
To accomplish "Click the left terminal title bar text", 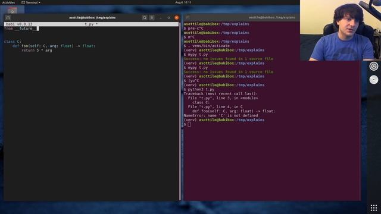I will (92, 18).
